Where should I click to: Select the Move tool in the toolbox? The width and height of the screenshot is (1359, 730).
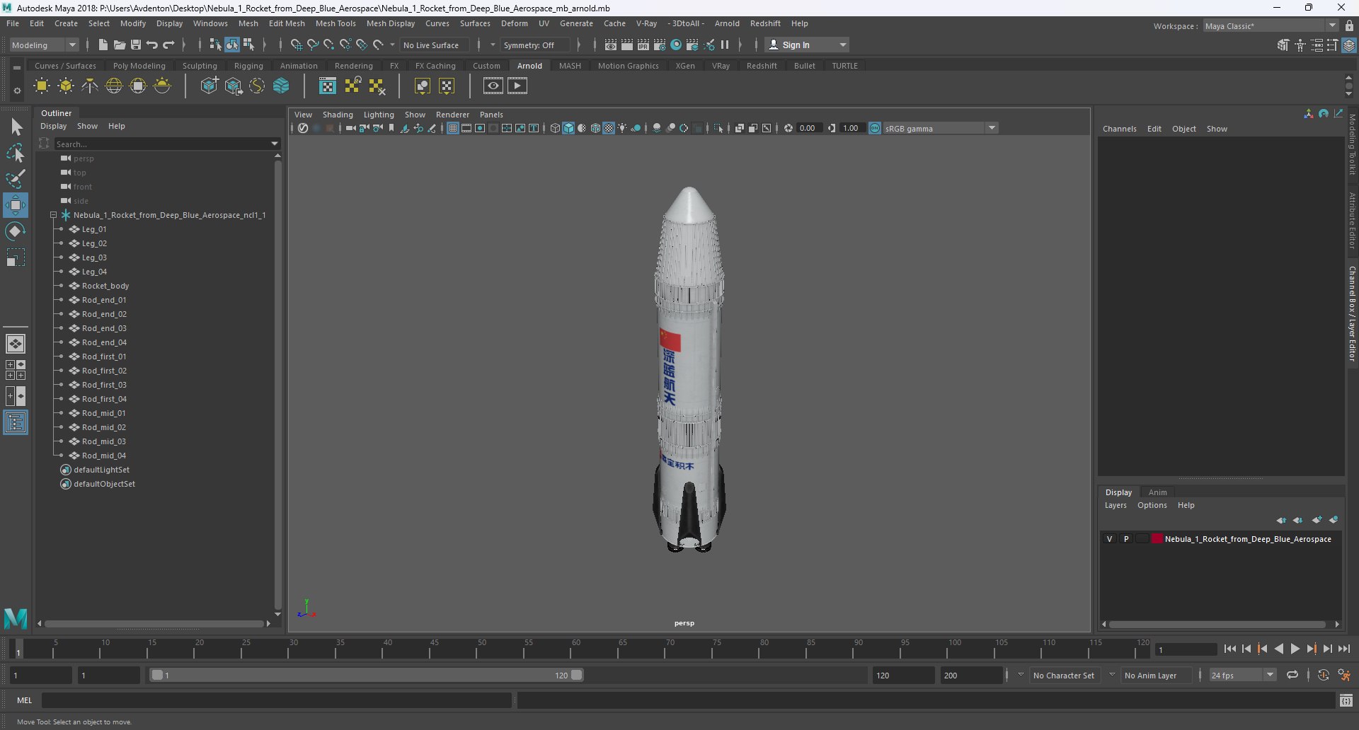[x=15, y=205]
